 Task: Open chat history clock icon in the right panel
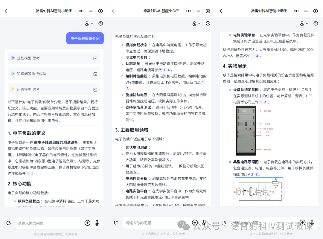316,23
